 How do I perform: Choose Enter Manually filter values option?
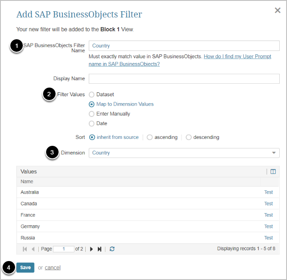[x=91, y=114]
